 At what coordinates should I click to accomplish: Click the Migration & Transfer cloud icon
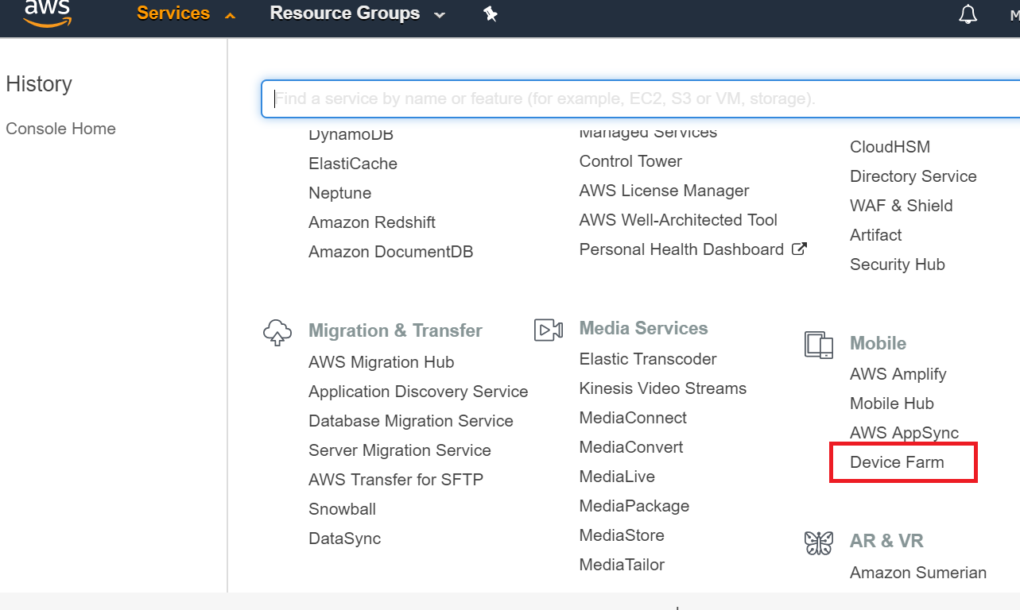[277, 333]
